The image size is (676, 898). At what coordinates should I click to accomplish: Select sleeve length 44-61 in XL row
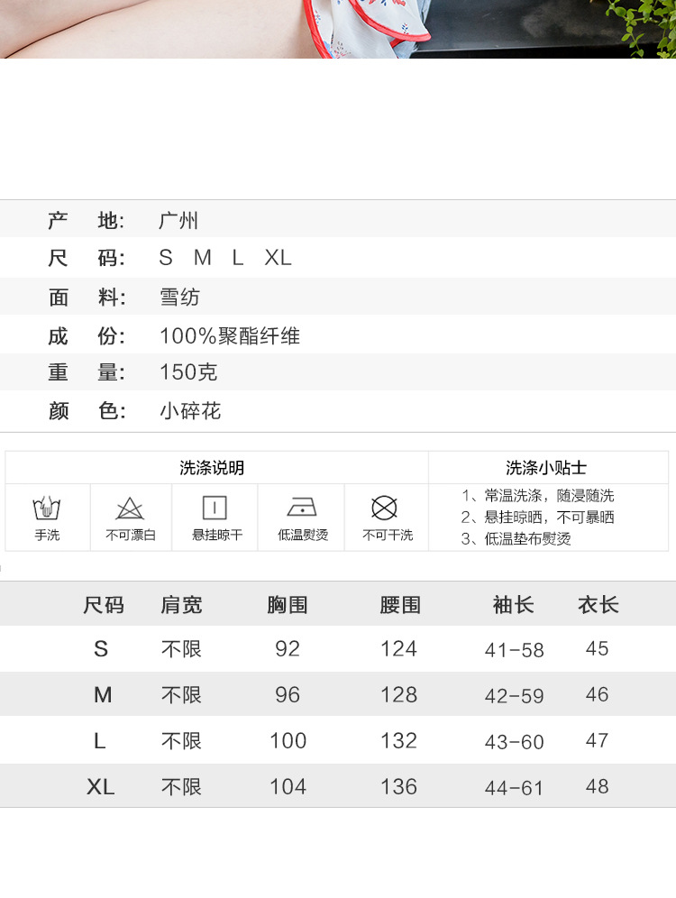pyautogui.click(x=514, y=788)
